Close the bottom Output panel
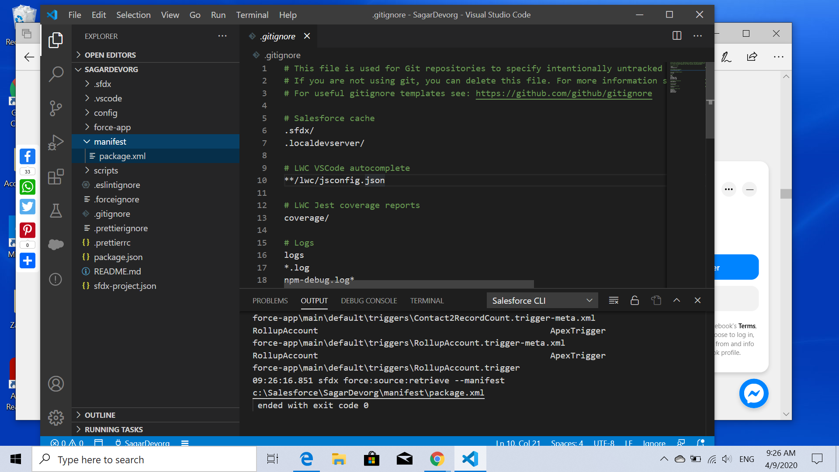The height and width of the screenshot is (472, 839). [697, 300]
